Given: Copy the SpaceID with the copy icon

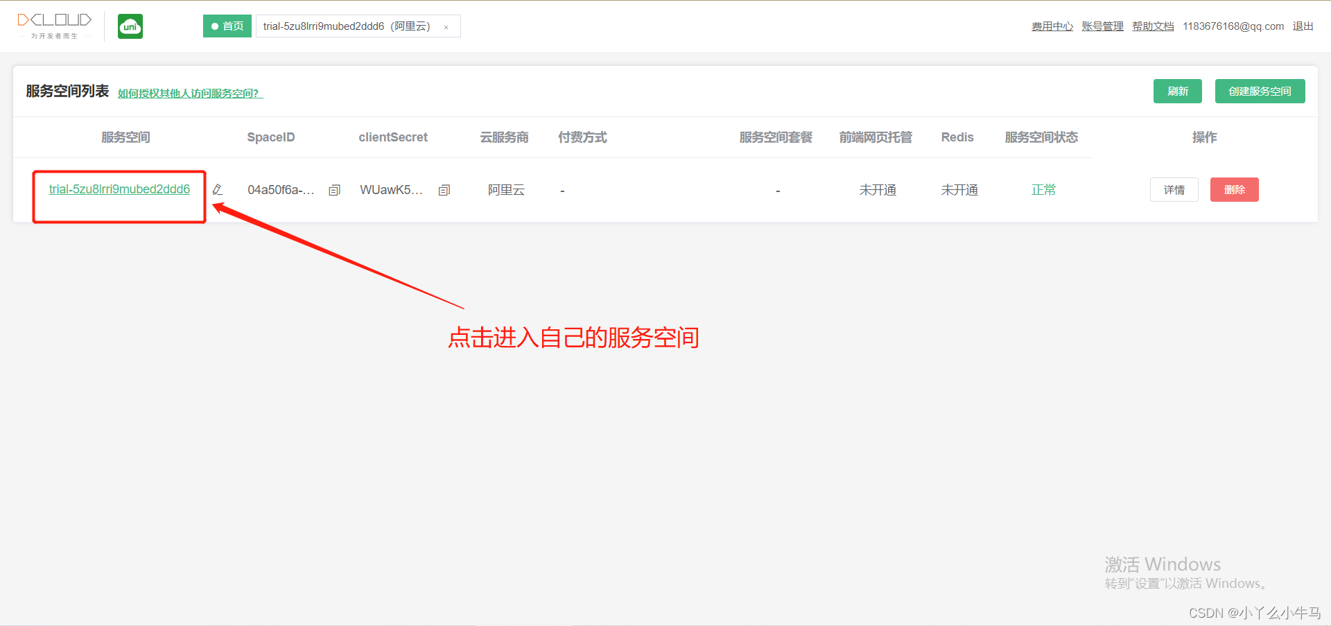Looking at the screenshot, I should pos(334,190).
